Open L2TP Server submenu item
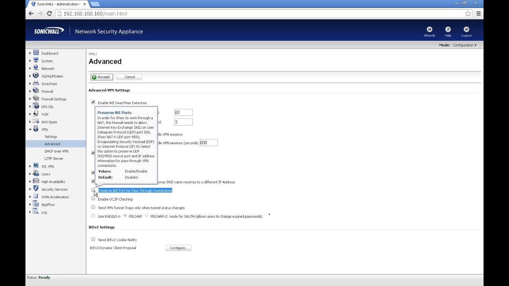Viewport: 509px width, 286px height. [x=54, y=158]
